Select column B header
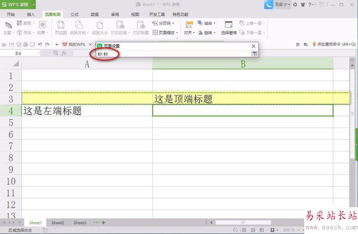358x234 pixels. (x=243, y=64)
